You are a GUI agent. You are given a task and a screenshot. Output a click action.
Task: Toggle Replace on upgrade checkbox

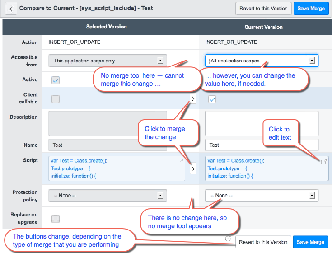coord(56,219)
